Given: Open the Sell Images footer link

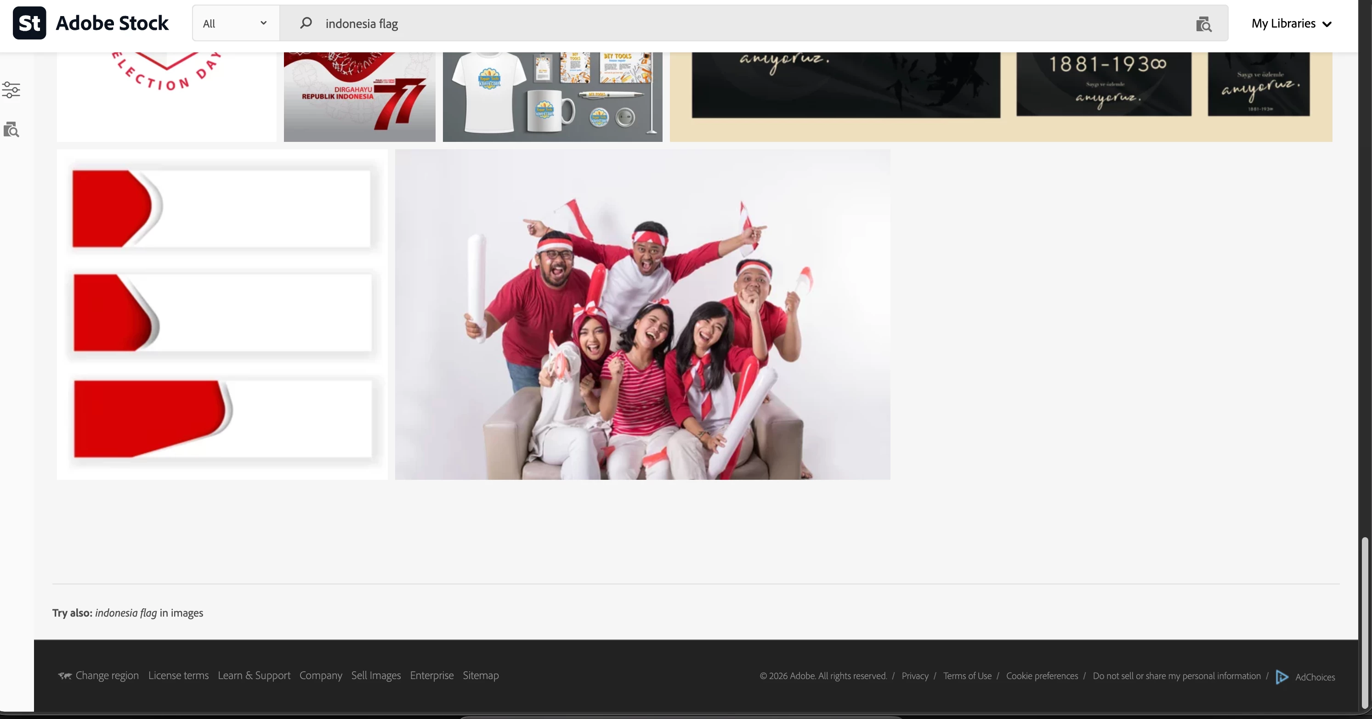Looking at the screenshot, I should [375, 675].
